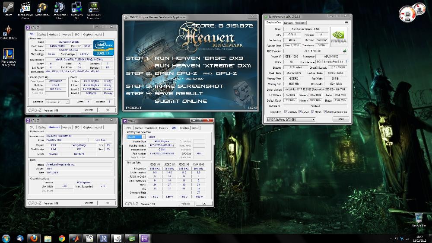This screenshot has height=243, width=432.
Task: Toggle the DirectCompute 5.0 checkbox
Action: 325,112
